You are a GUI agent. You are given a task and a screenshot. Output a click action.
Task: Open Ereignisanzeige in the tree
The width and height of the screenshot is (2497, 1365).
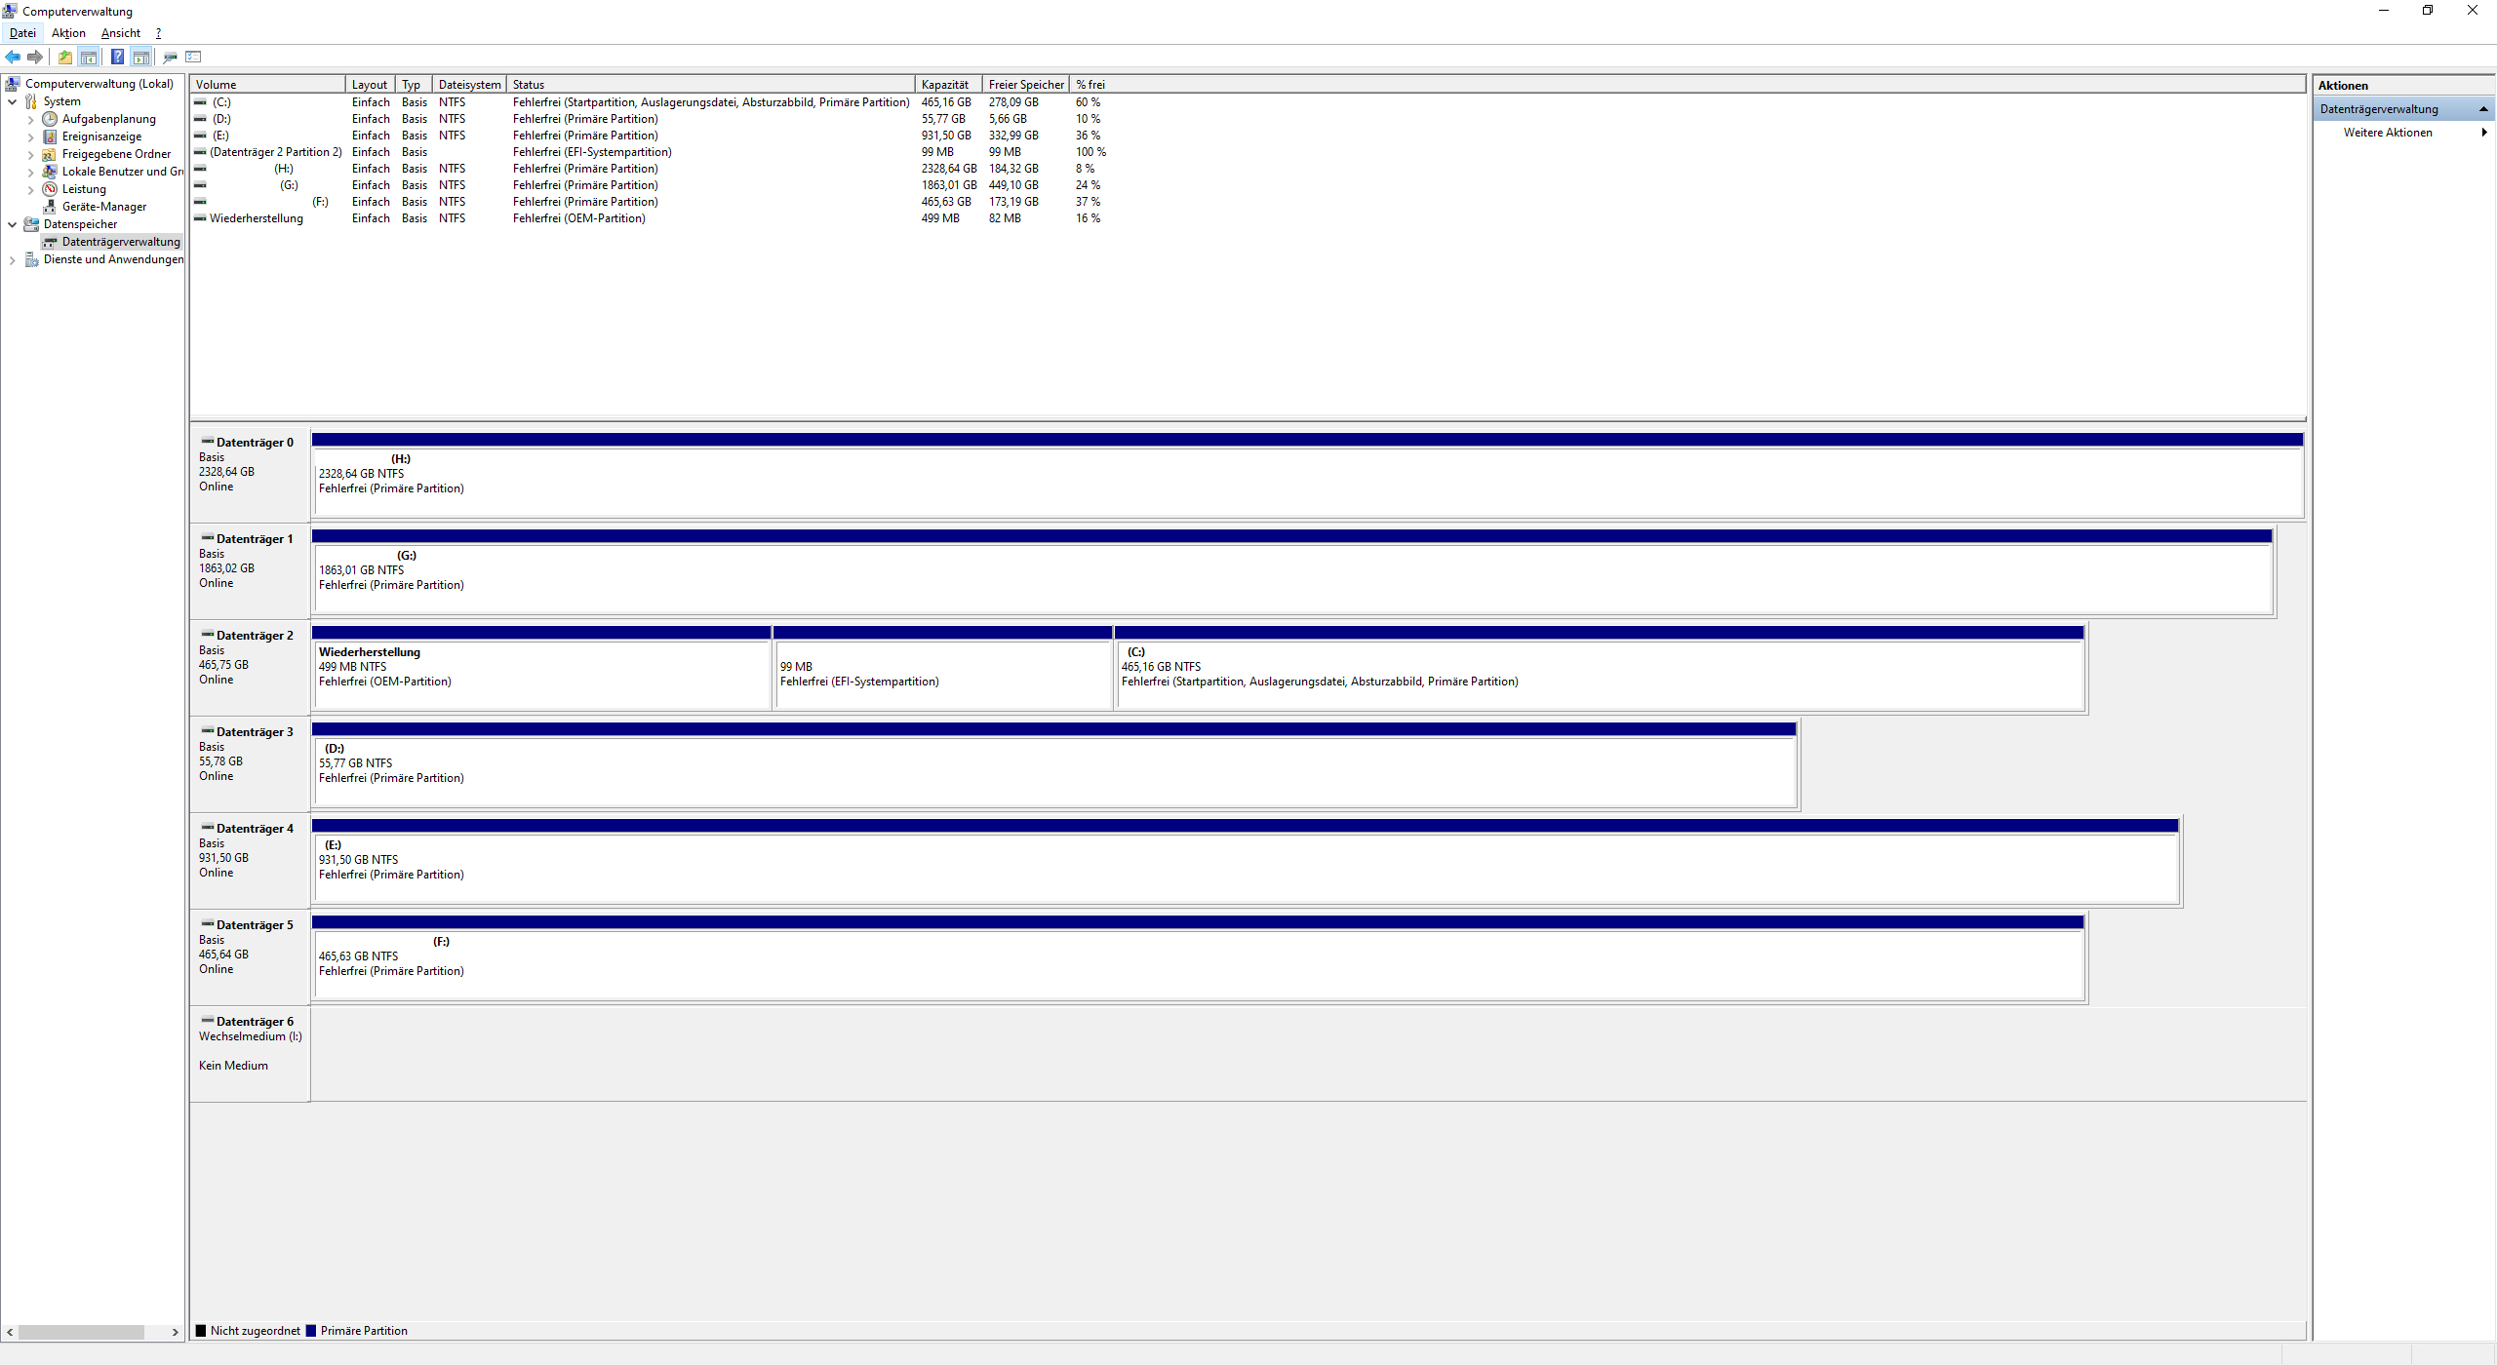click(x=101, y=136)
